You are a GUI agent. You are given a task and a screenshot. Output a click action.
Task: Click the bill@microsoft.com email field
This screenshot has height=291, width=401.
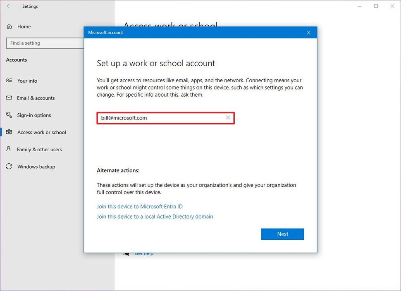pos(161,118)
